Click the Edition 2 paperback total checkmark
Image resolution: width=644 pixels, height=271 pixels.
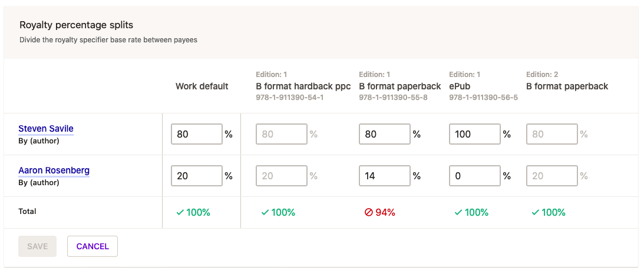(x=535, y=213)
